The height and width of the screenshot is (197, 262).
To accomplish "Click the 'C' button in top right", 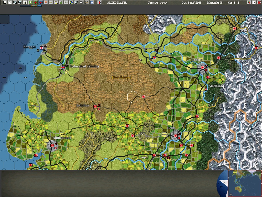I will point(254,3).
